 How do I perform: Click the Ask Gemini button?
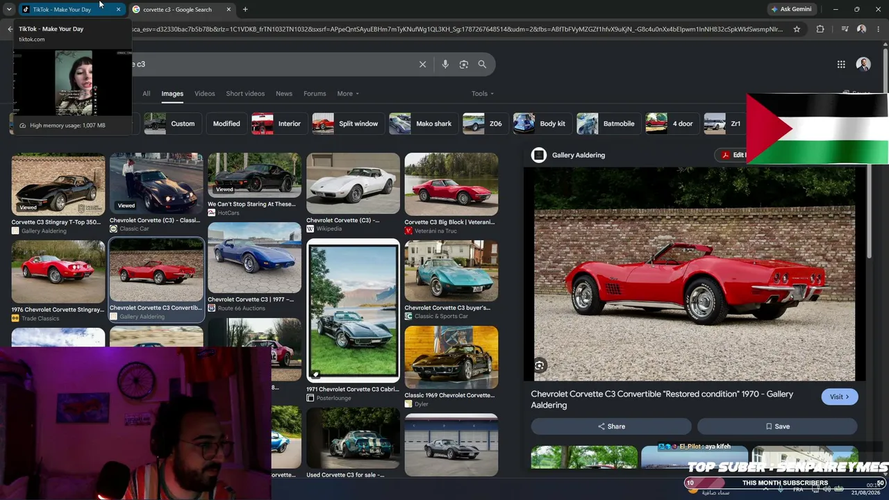[791, 9]
